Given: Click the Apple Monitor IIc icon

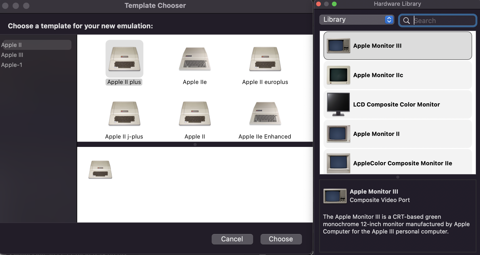Looking at the screenshot, I should pos(338,75).
